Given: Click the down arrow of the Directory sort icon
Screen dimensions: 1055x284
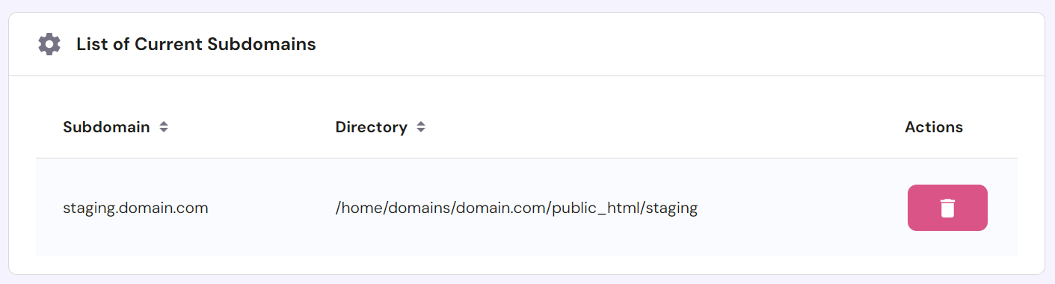Looking at the screenshot, I should (421, 131).
